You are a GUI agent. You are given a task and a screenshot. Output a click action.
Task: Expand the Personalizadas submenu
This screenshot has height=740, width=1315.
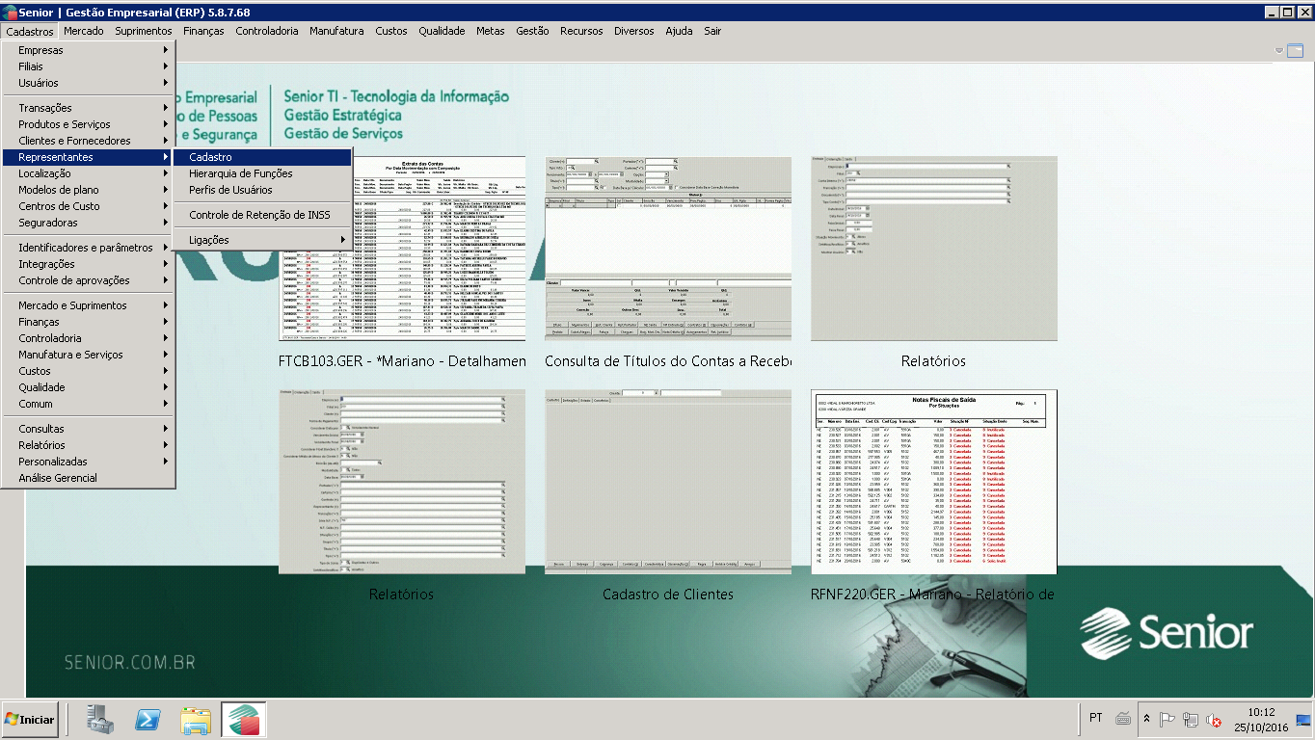coord(88,462)
